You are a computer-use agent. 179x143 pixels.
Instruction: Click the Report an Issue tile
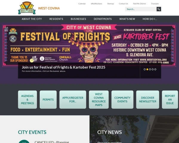pos(170,100)
